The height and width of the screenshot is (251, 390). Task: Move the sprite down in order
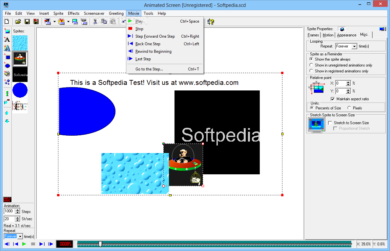click(x=7, y=121)
